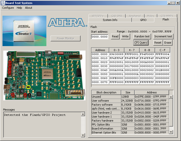The image size is (181, 141).
Task: Select the Unused block row
Action: tap(130, 97)
